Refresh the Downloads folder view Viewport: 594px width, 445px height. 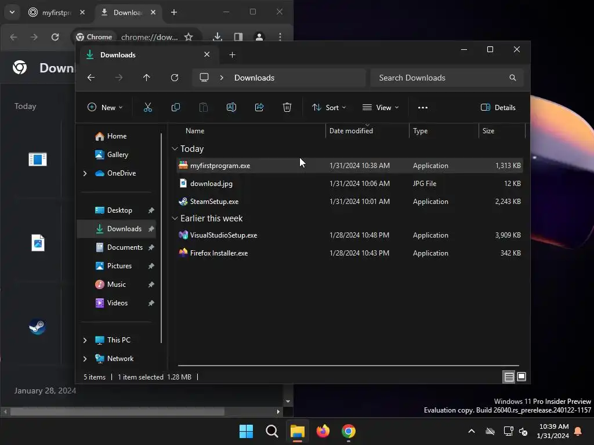pos(175,78)
